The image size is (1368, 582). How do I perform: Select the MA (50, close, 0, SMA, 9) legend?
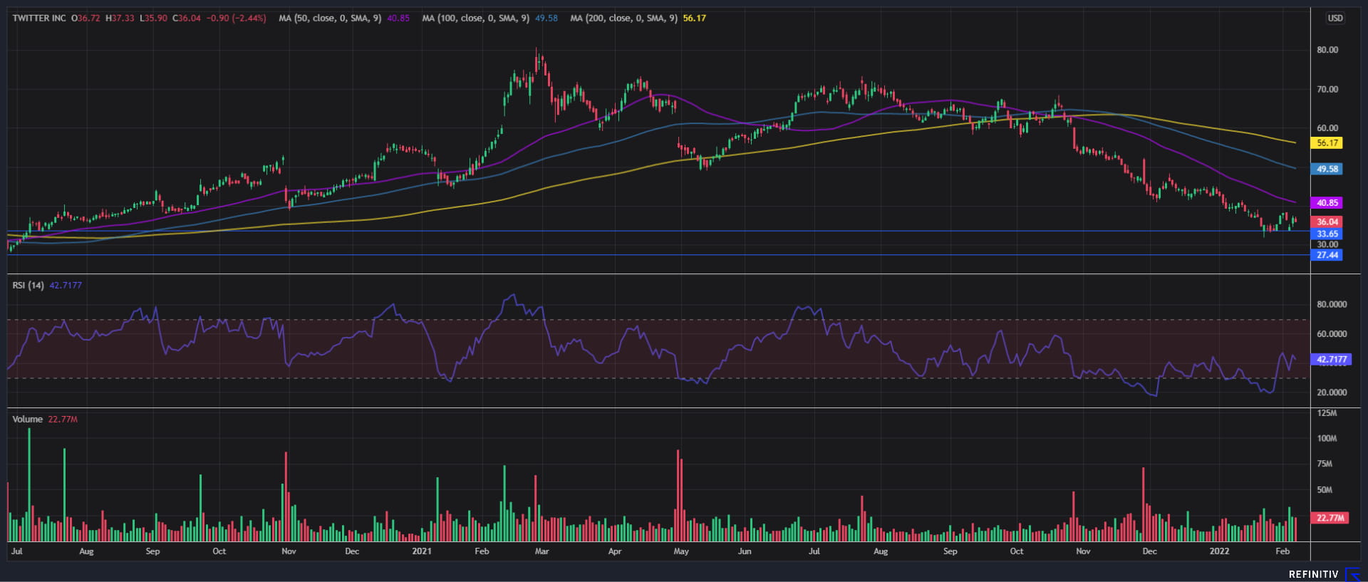[x=330, y=18]
